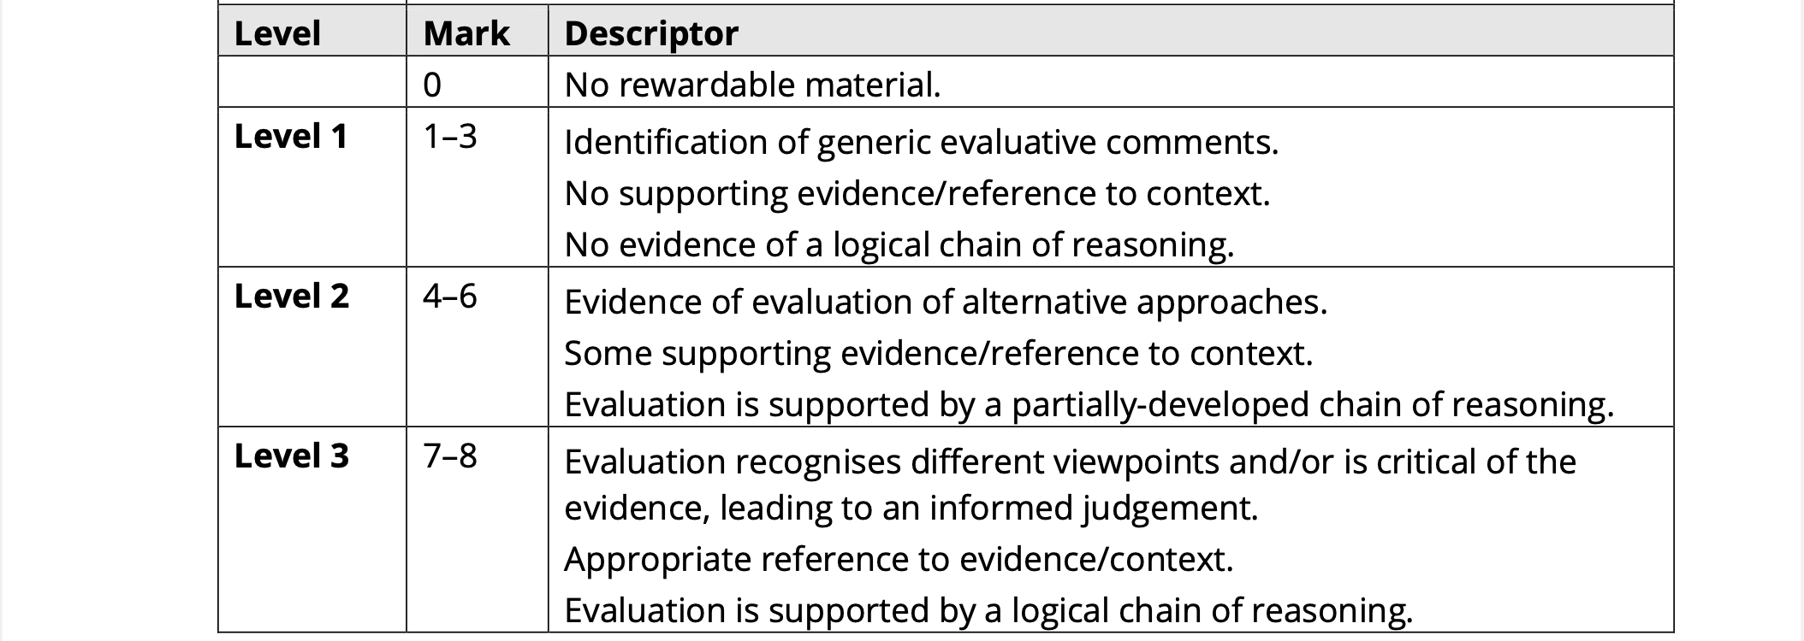Click "supported by a logical chain of reasoning" line
This screenshot has height=641, width=1804.
pyautogui.click(x=988, y=610)
